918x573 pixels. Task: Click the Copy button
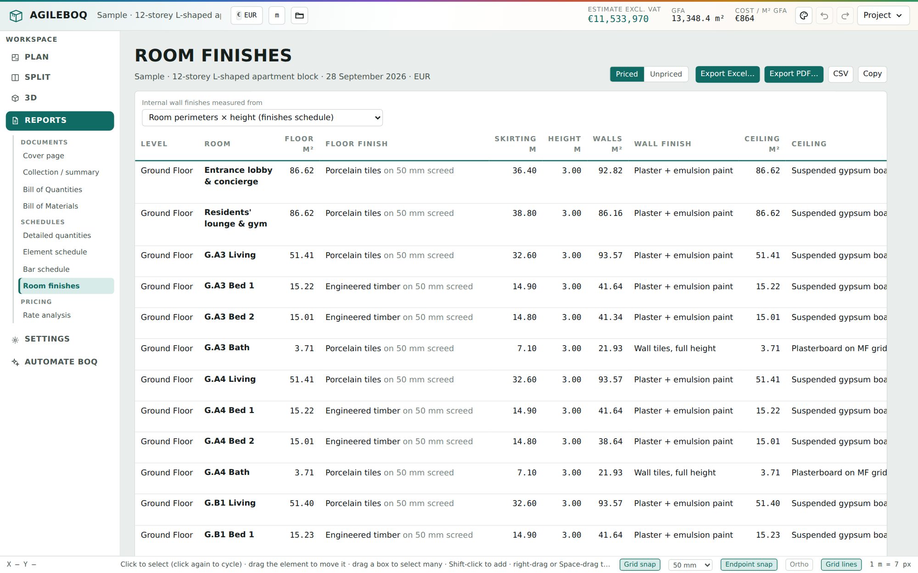click(872, 74)
